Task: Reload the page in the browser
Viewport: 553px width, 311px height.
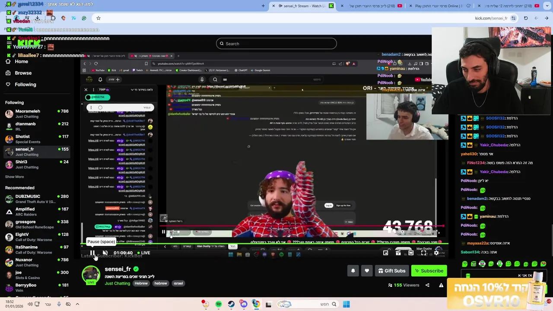Action: pos(526,18)
